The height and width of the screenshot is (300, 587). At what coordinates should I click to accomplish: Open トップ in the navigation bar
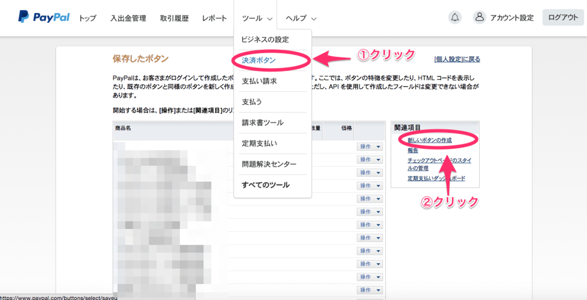[88, 18]
